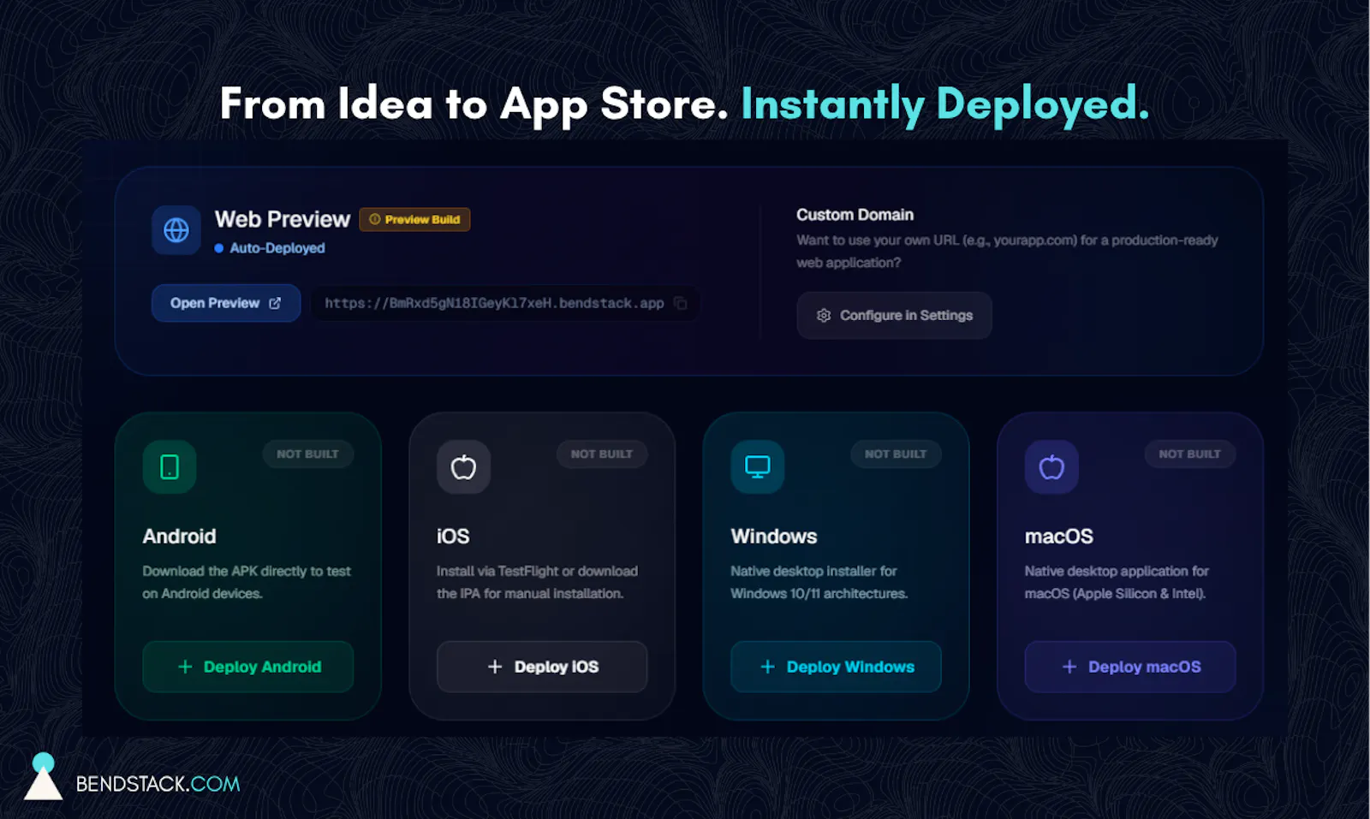Click the Web Preview title text
Screen dimensions: 1370x819
tap(283, 220)
